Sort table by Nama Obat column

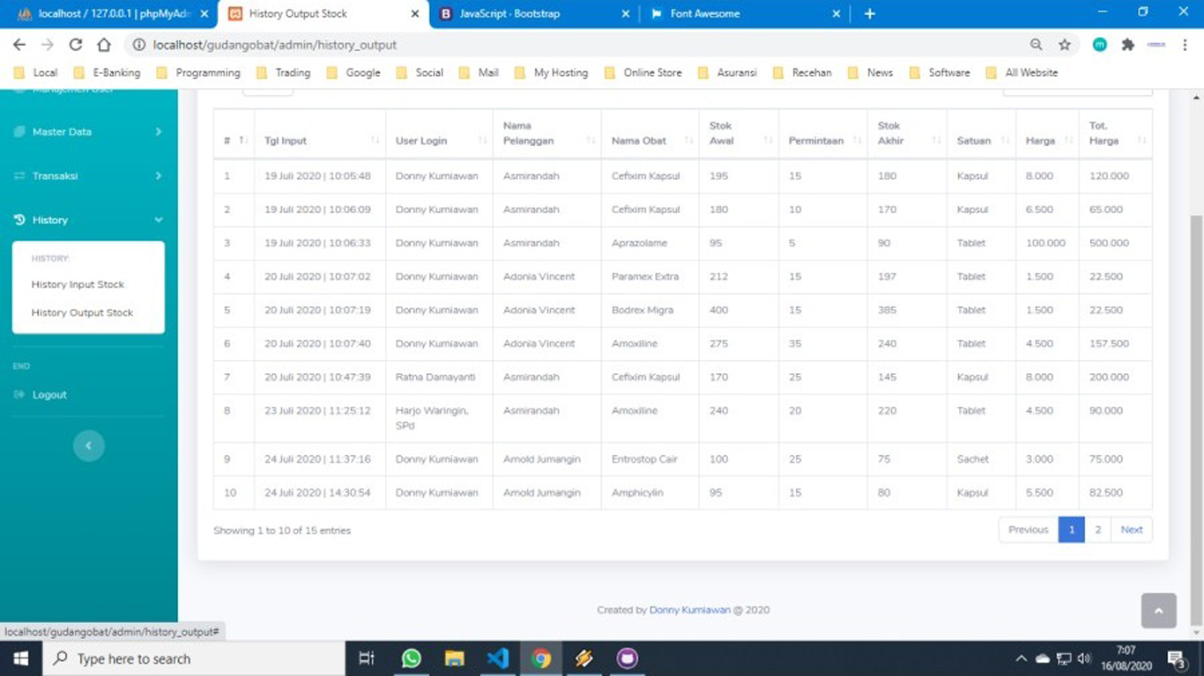click(x=649, y=141)
